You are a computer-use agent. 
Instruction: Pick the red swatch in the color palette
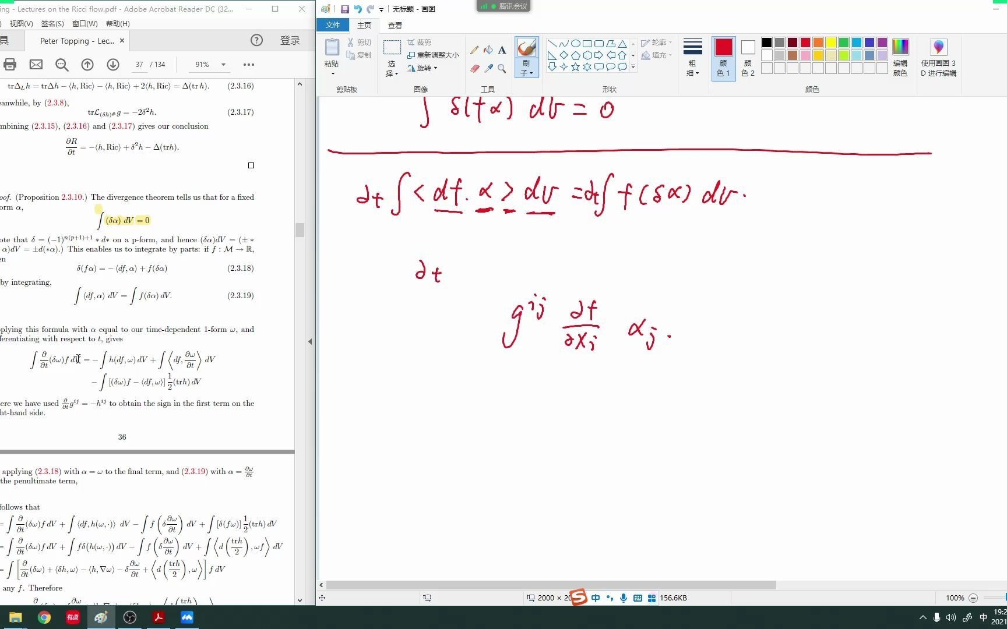tap(804, 43)
